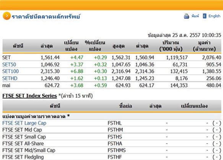
Task: Click the FTSE SET Mid/Small Cap row
Action: click(112, 150)
